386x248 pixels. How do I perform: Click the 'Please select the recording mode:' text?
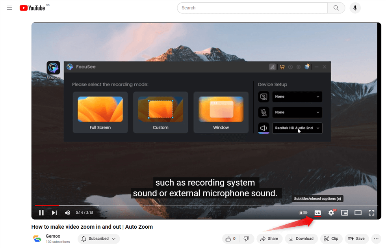110,84
